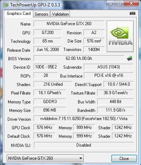Click the Texture Fillrate field 36.9 GTexel/s
Screen dimensions: 141x165
point(116,93)
